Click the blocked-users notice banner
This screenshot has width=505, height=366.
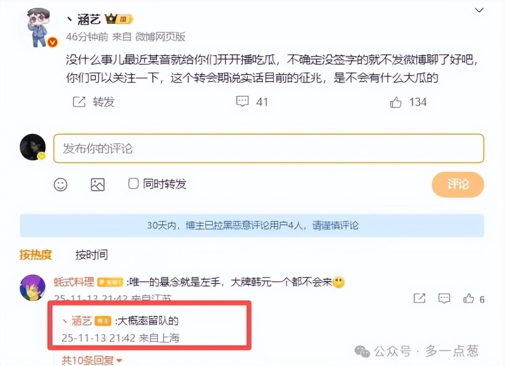point(252,225)
